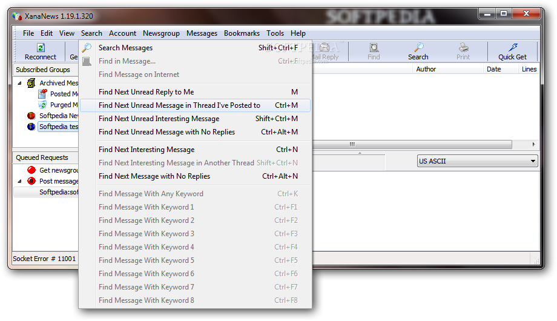Close the open Search menu
This screenshot has width=557, height=321.
pos(91,33)
